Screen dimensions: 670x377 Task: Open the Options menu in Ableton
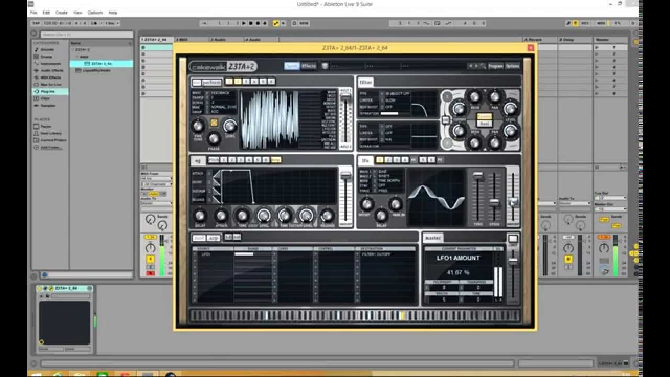tap(95, 12)
